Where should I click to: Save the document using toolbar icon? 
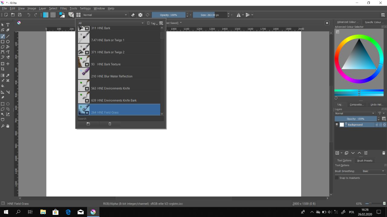(20, 15)
